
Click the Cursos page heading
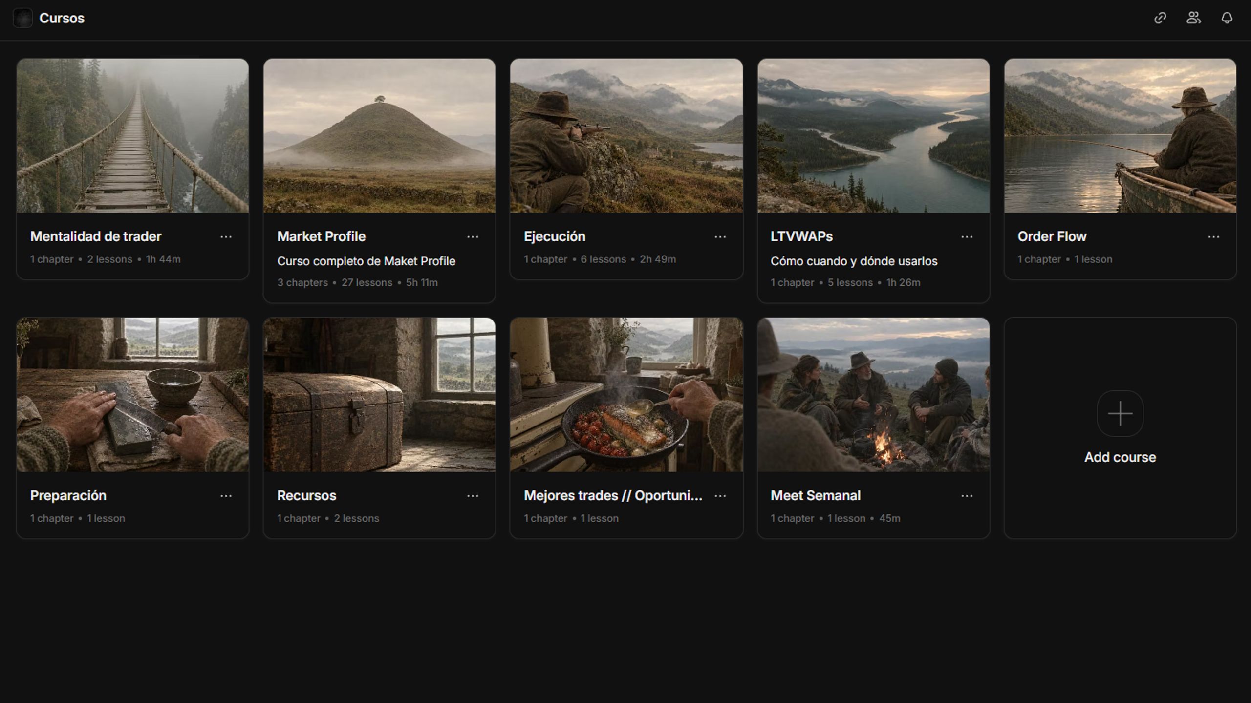pos(62,18)
